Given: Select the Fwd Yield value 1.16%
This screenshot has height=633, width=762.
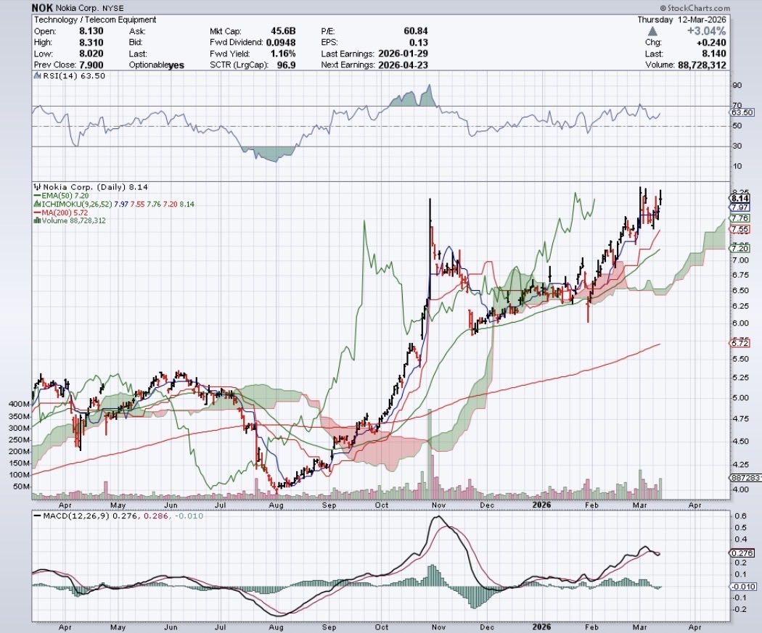Looking at the screenshot, I should 283,54.
